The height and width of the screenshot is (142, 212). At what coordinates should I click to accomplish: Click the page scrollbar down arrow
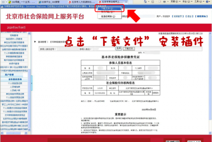coord(210,133)
